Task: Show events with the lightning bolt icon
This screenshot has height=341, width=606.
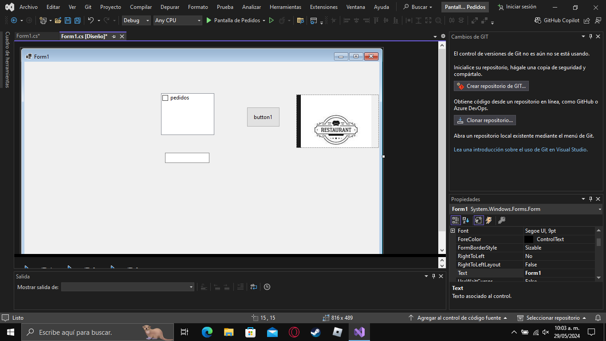Action: [489, 220]
